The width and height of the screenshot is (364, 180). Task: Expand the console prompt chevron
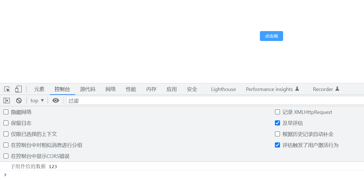pos(5,174)
